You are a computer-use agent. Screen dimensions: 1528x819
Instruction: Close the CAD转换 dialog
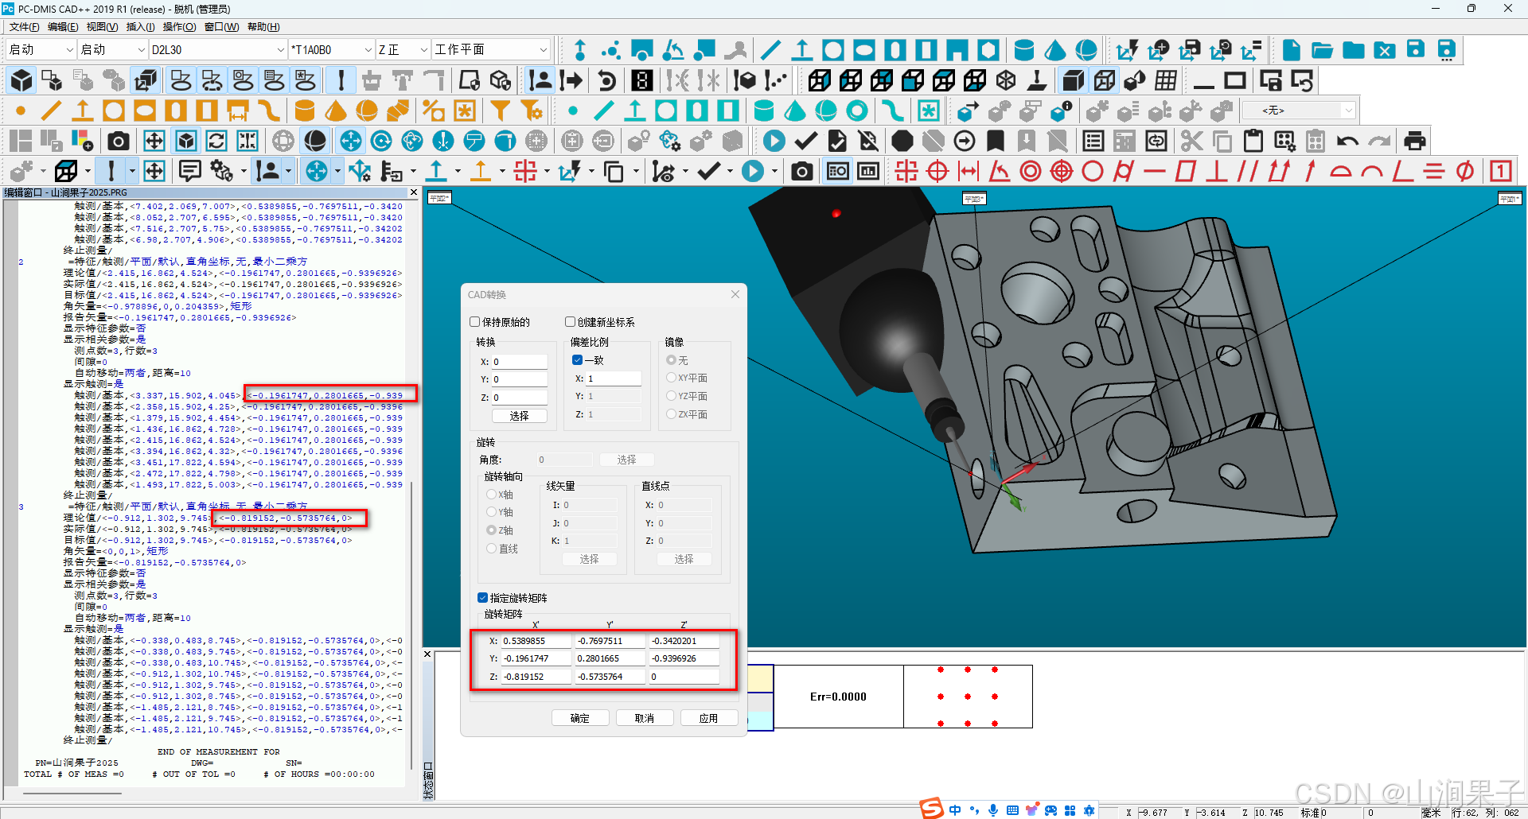(x=735, y=294)
